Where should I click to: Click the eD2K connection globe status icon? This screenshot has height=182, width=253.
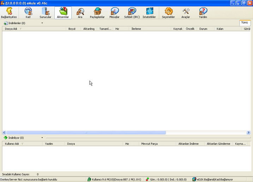[194, 179]
